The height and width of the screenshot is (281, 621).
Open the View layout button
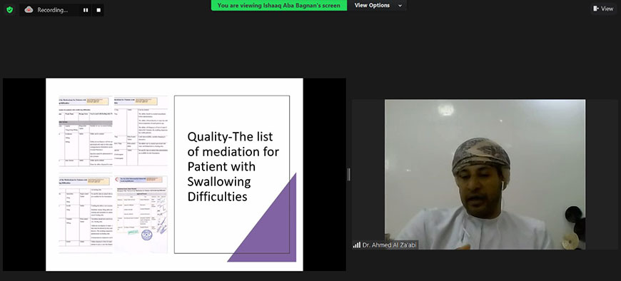(x=603, y=9)
